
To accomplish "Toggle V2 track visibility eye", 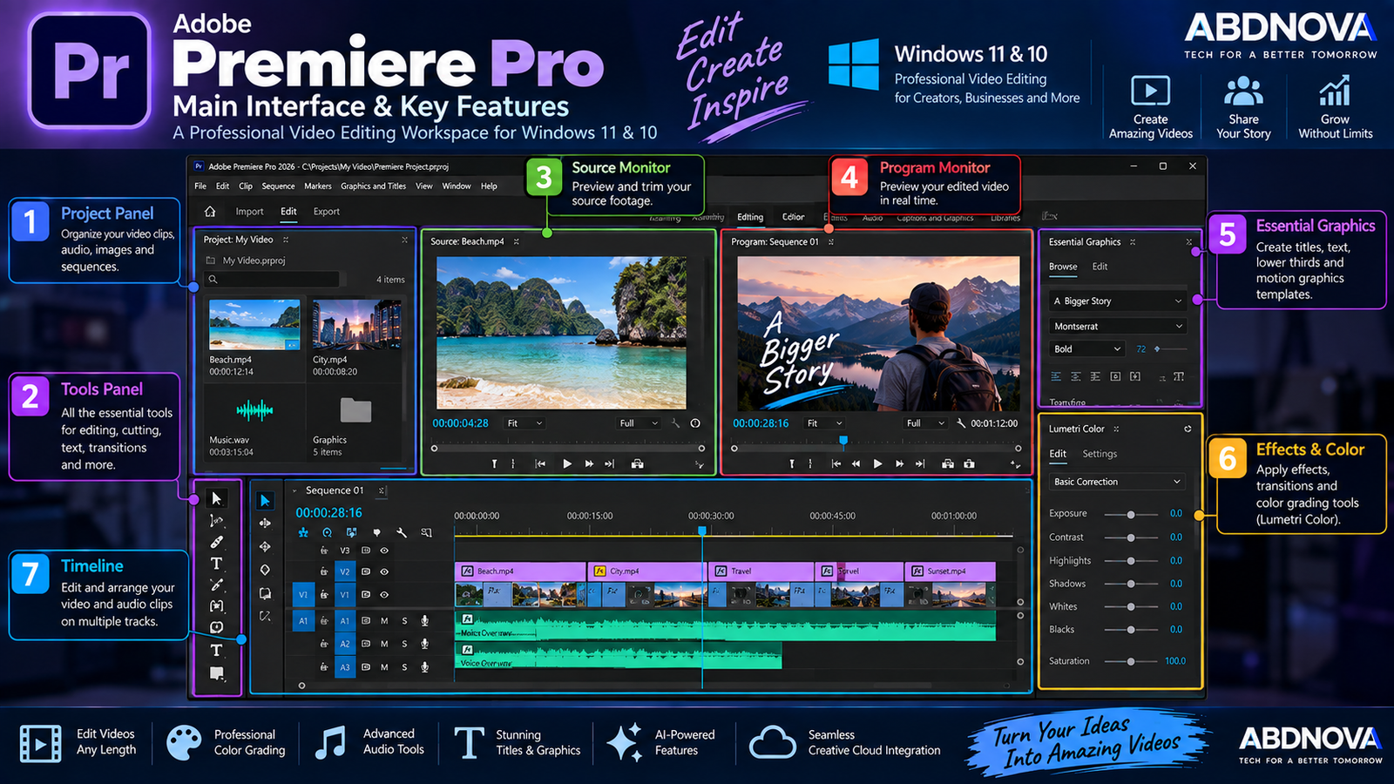I will point(384,572).
